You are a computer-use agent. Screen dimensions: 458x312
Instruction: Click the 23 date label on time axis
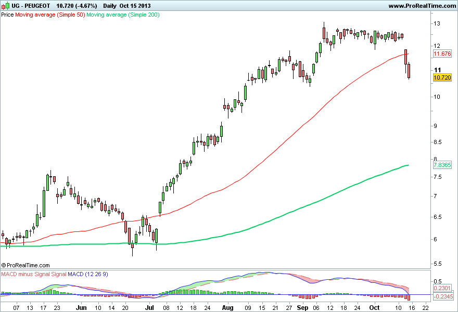coord(57,308)
